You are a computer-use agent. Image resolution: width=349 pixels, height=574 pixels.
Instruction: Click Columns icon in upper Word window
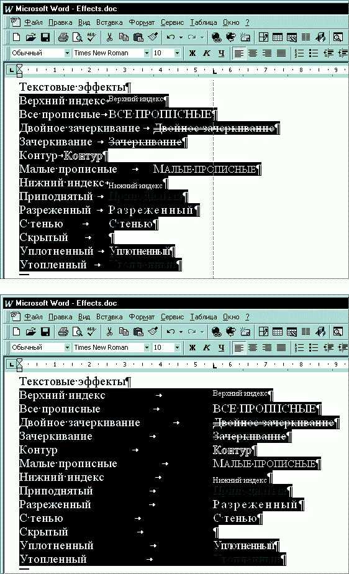(306, 37)
